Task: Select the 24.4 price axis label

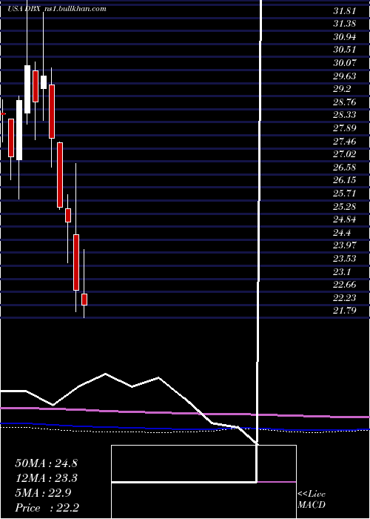Action: point(342,232)
